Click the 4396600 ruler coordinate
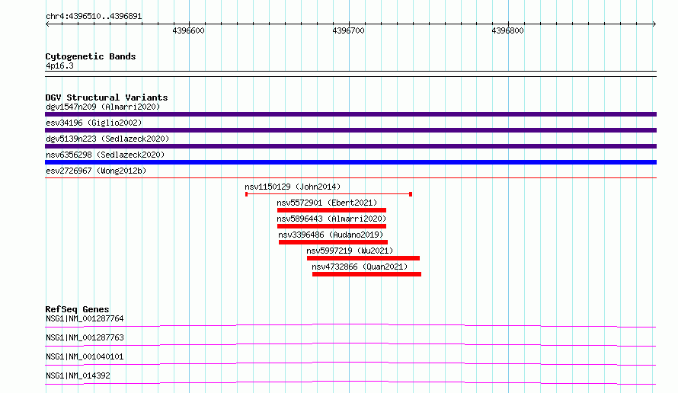 pos(188,30)
